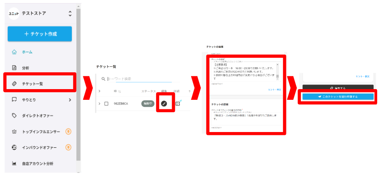Click the チケット作成 button

coord(40,34)
